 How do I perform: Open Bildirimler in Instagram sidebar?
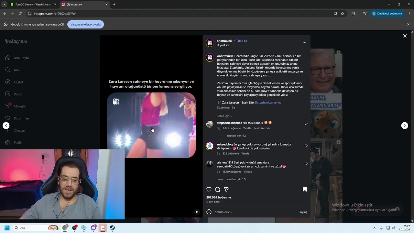click(x=17, y=118)
